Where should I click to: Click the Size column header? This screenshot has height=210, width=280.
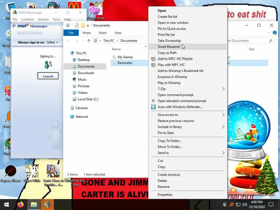[252, 49]
